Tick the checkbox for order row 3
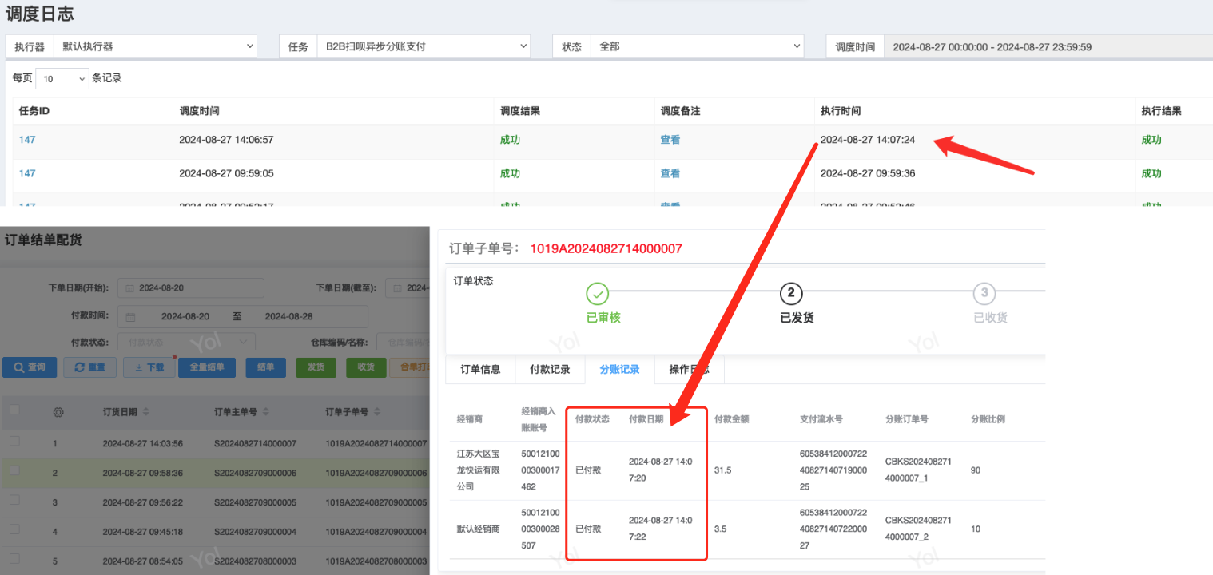The image size is (1213, 575). tap(14, 502)
